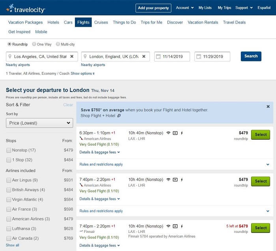Image resolution: width=276 pixels, height=251 pixels.
Task: Check the British Airways airline filter
Action: [x=9, y=190]
